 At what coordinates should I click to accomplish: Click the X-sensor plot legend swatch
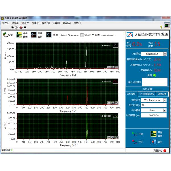[115, 45]
